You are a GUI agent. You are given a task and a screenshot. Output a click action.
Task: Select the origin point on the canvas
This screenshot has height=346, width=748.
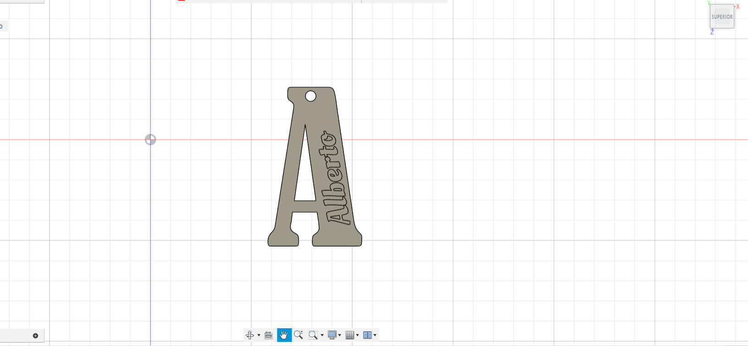click(x=150, y=140)
